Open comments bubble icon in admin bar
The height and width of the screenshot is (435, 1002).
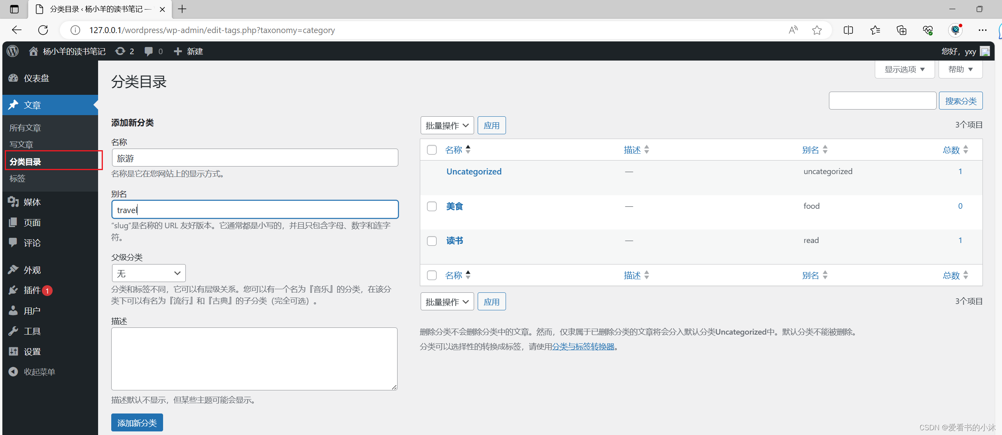(x=149, y=51)
